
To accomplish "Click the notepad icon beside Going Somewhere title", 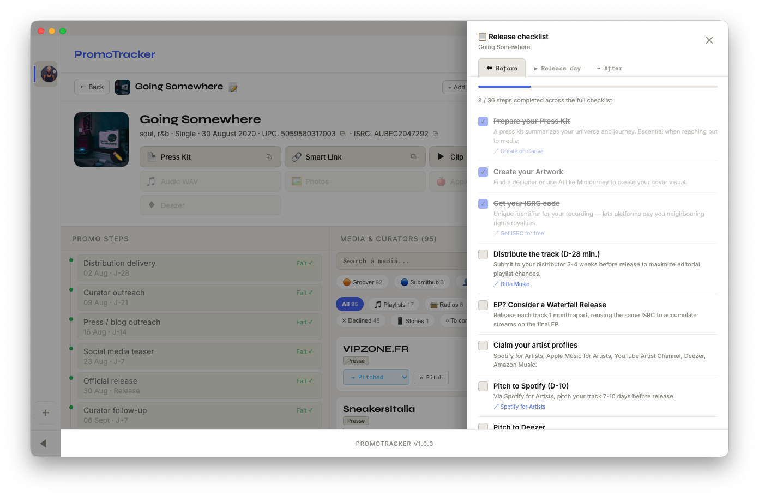I will [x=233, y=87].
